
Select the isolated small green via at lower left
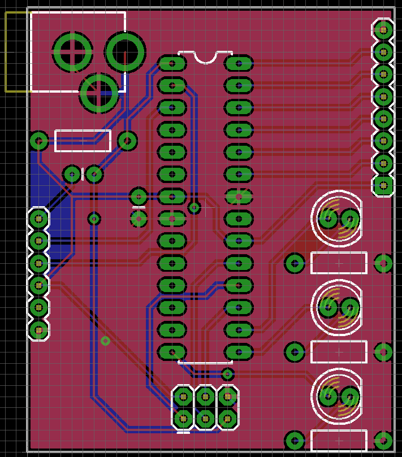click(x=105, y=341)
